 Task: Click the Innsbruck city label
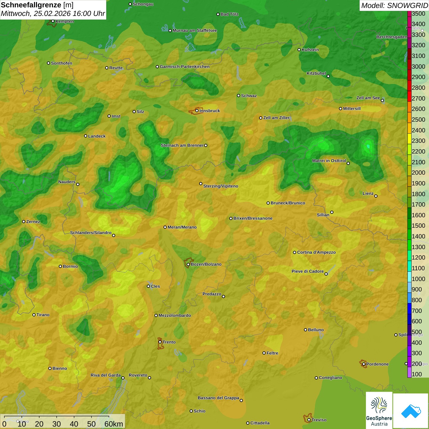click(x=210, y=111)
